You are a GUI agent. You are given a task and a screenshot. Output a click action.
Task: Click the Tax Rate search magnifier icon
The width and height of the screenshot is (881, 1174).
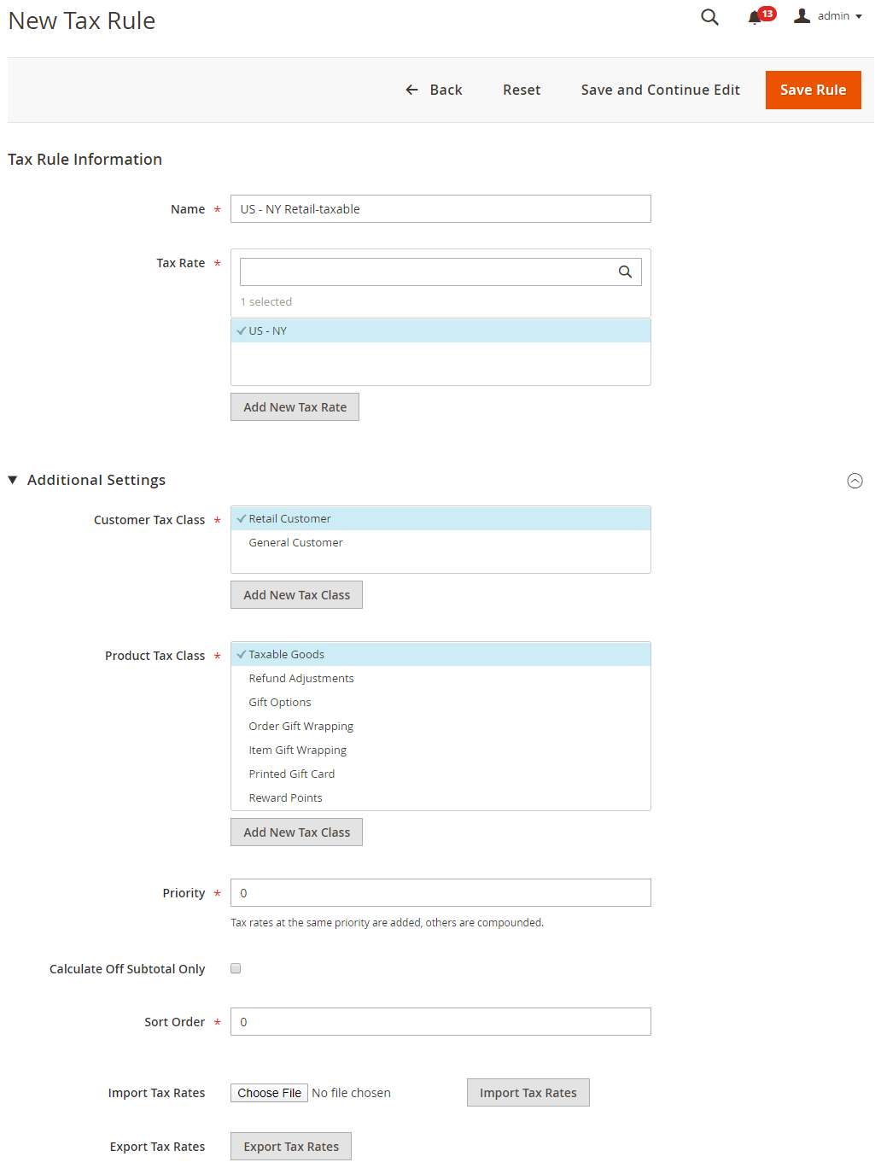click(x=625, y=272)
